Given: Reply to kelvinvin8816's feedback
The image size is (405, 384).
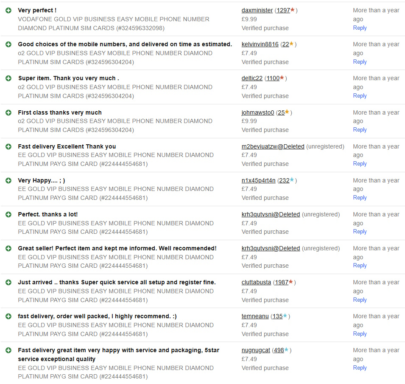Looking at the screenshot, I should [x=360, y=62].
